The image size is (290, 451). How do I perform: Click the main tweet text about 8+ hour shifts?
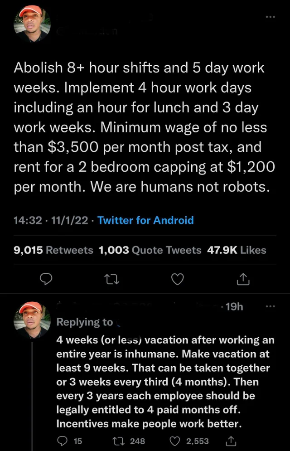tap(144, 128)
